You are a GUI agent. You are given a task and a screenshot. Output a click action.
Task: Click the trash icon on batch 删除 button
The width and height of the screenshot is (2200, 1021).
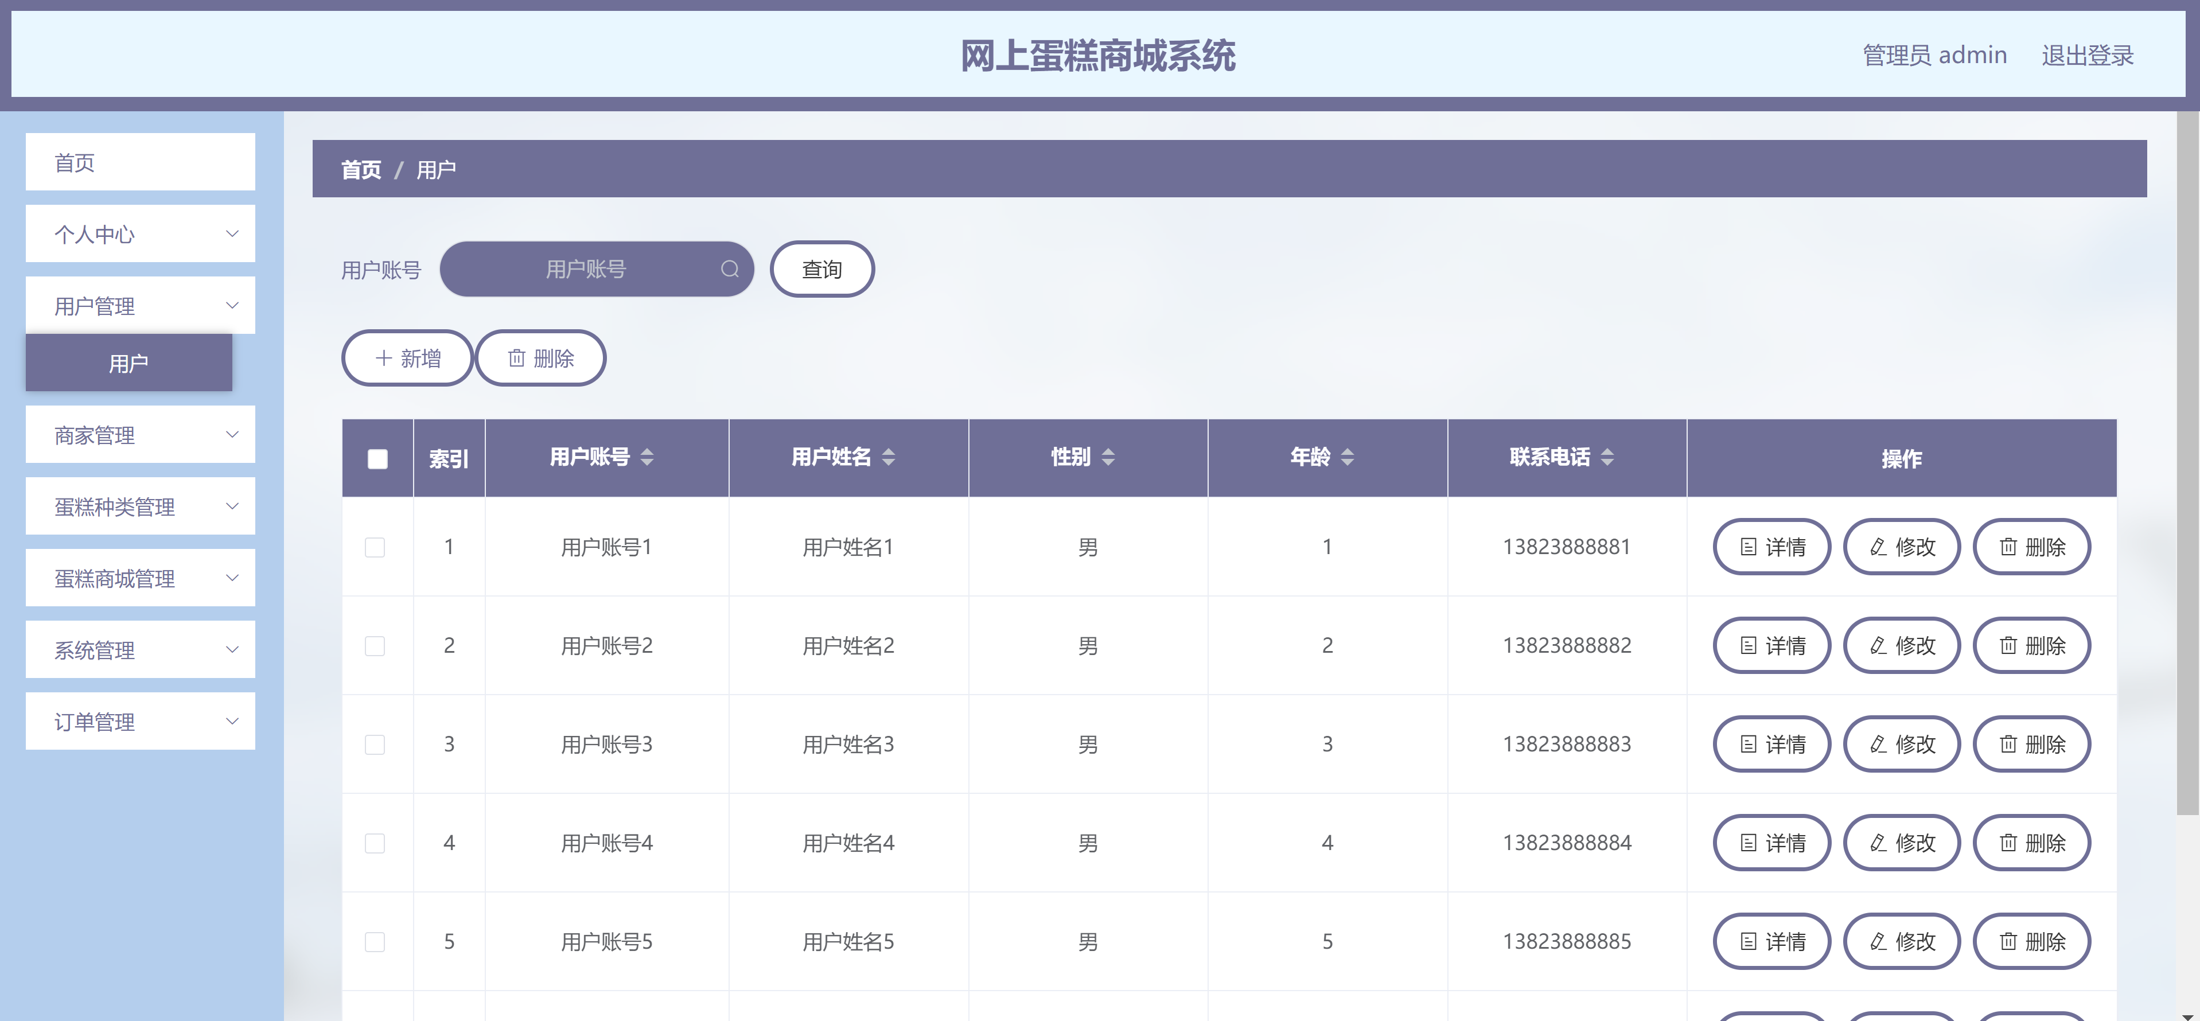517,358
